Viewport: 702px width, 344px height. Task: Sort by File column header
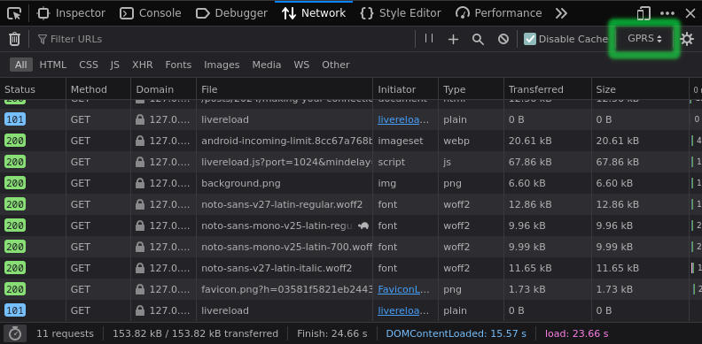coord(285,89)
